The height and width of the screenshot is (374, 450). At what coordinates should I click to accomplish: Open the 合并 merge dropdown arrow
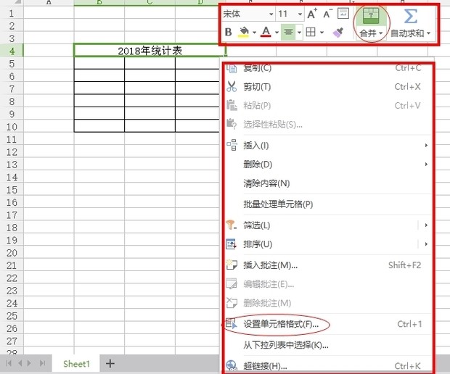(x=381, y=33)
